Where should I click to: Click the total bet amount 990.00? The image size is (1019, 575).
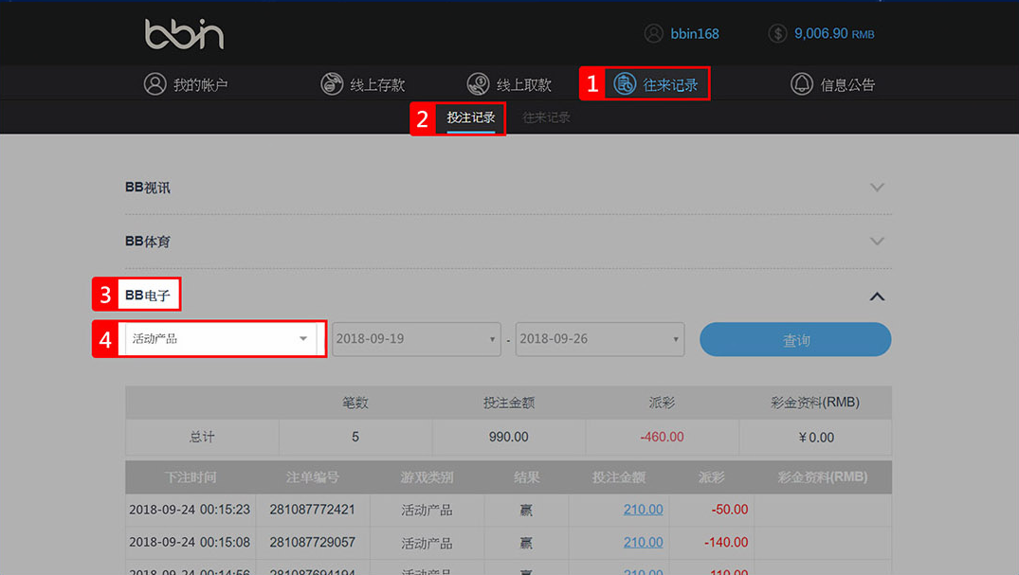[508, 438]
